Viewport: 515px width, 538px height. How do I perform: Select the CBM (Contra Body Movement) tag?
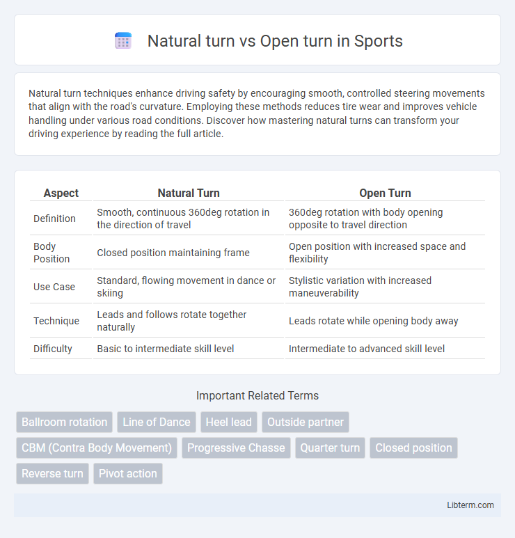pos(97,448)
